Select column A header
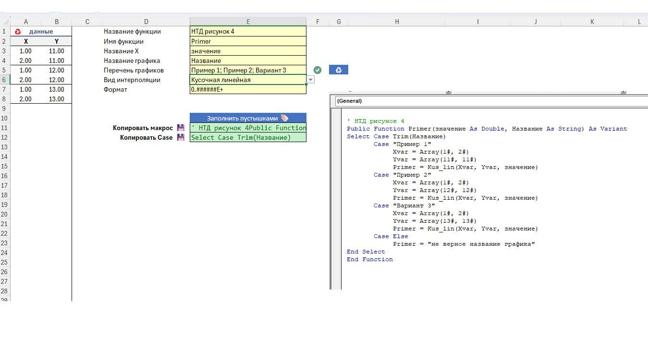The height and width of the screenshot is (364, 648). (26, 22)
